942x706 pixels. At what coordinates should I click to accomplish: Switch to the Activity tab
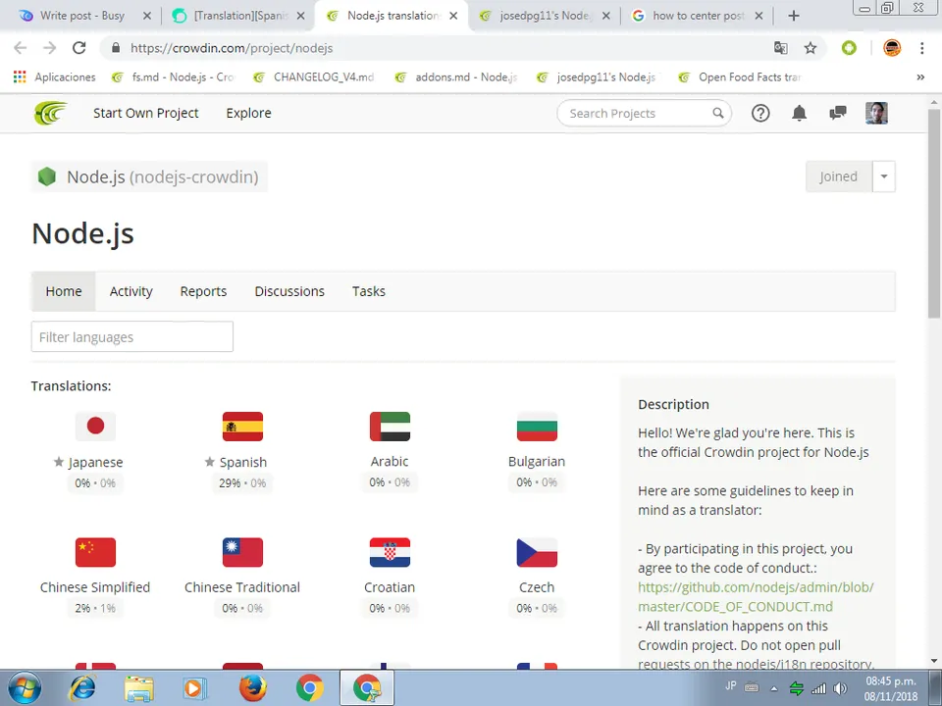coord(131,291)
